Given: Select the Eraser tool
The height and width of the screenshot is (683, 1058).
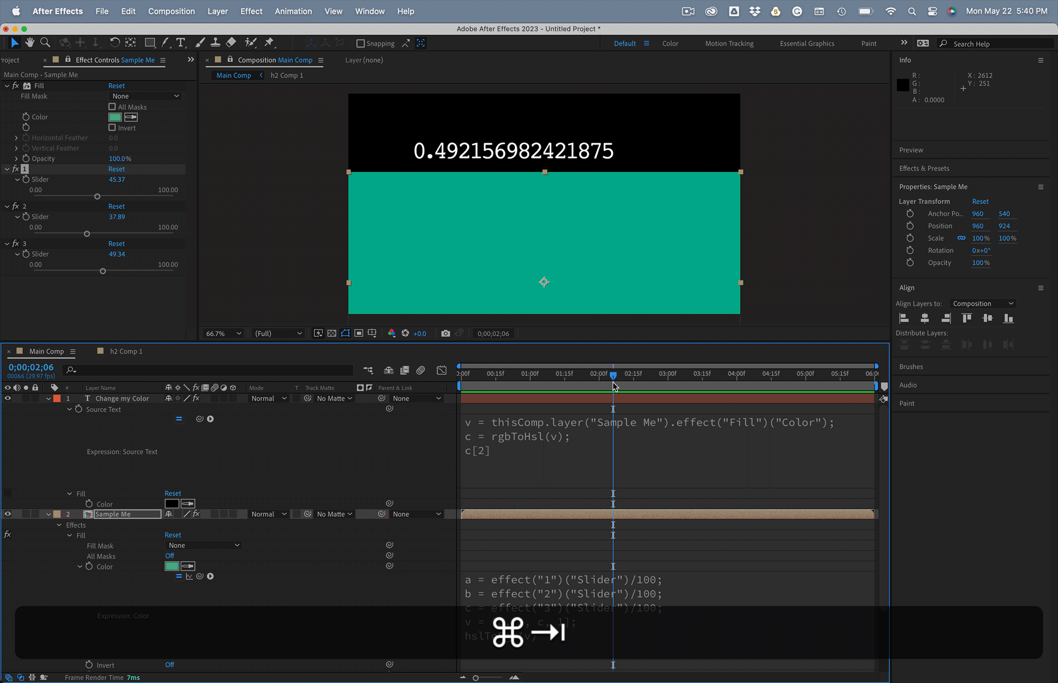Looking at the screenshot, I should 231,43.
